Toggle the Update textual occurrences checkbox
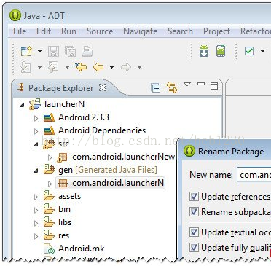The width and height of the screenshot is (271, 266). tap(194, 232)
